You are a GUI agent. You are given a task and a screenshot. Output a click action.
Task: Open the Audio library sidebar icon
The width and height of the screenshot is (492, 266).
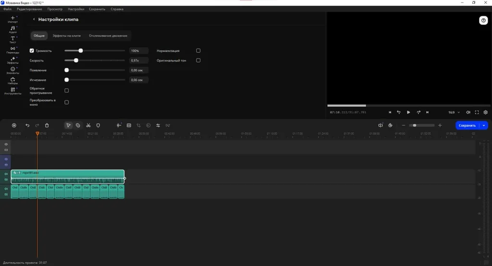(x=12, y=29)
